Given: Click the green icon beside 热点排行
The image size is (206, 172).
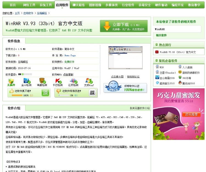Looking at the screenshot, I should pyautogui.click(x=157, y=45).
